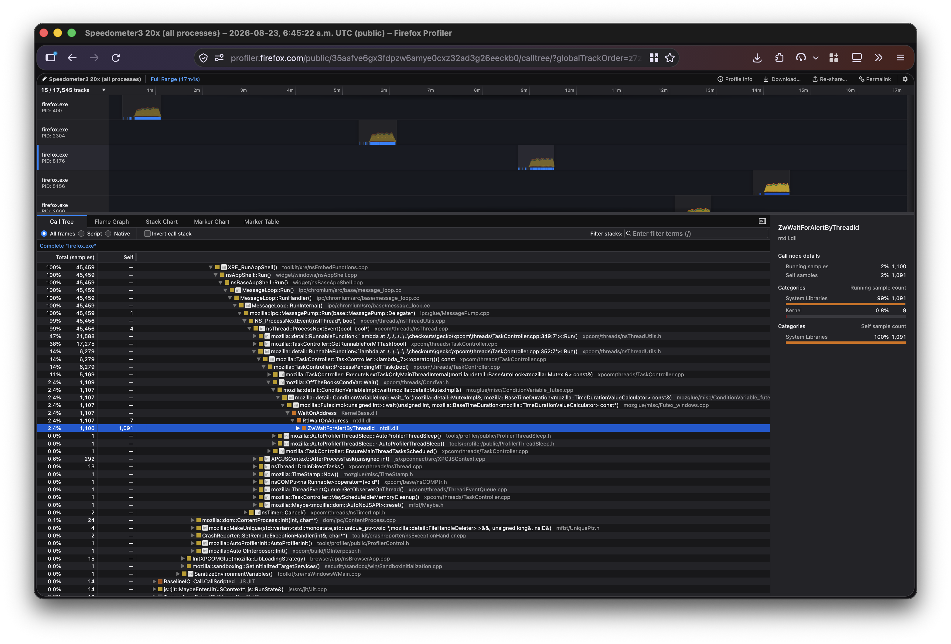Click the Download… button
951x644 pixels.
pyautogui.click(x=782, y=79)
